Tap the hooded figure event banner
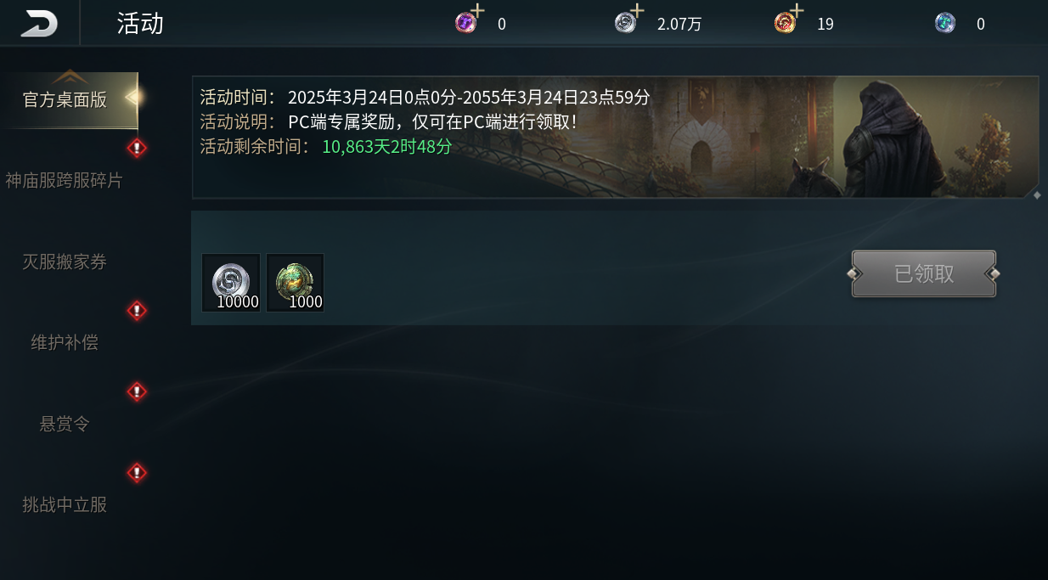 (616, 138)
